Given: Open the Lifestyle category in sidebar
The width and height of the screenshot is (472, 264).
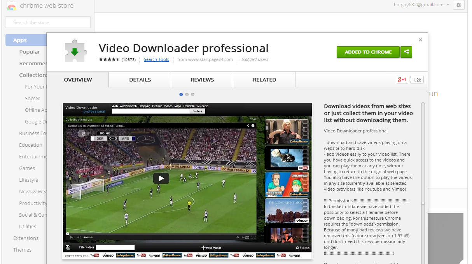Looking at the screenshot, I should [x=28, y=180].
